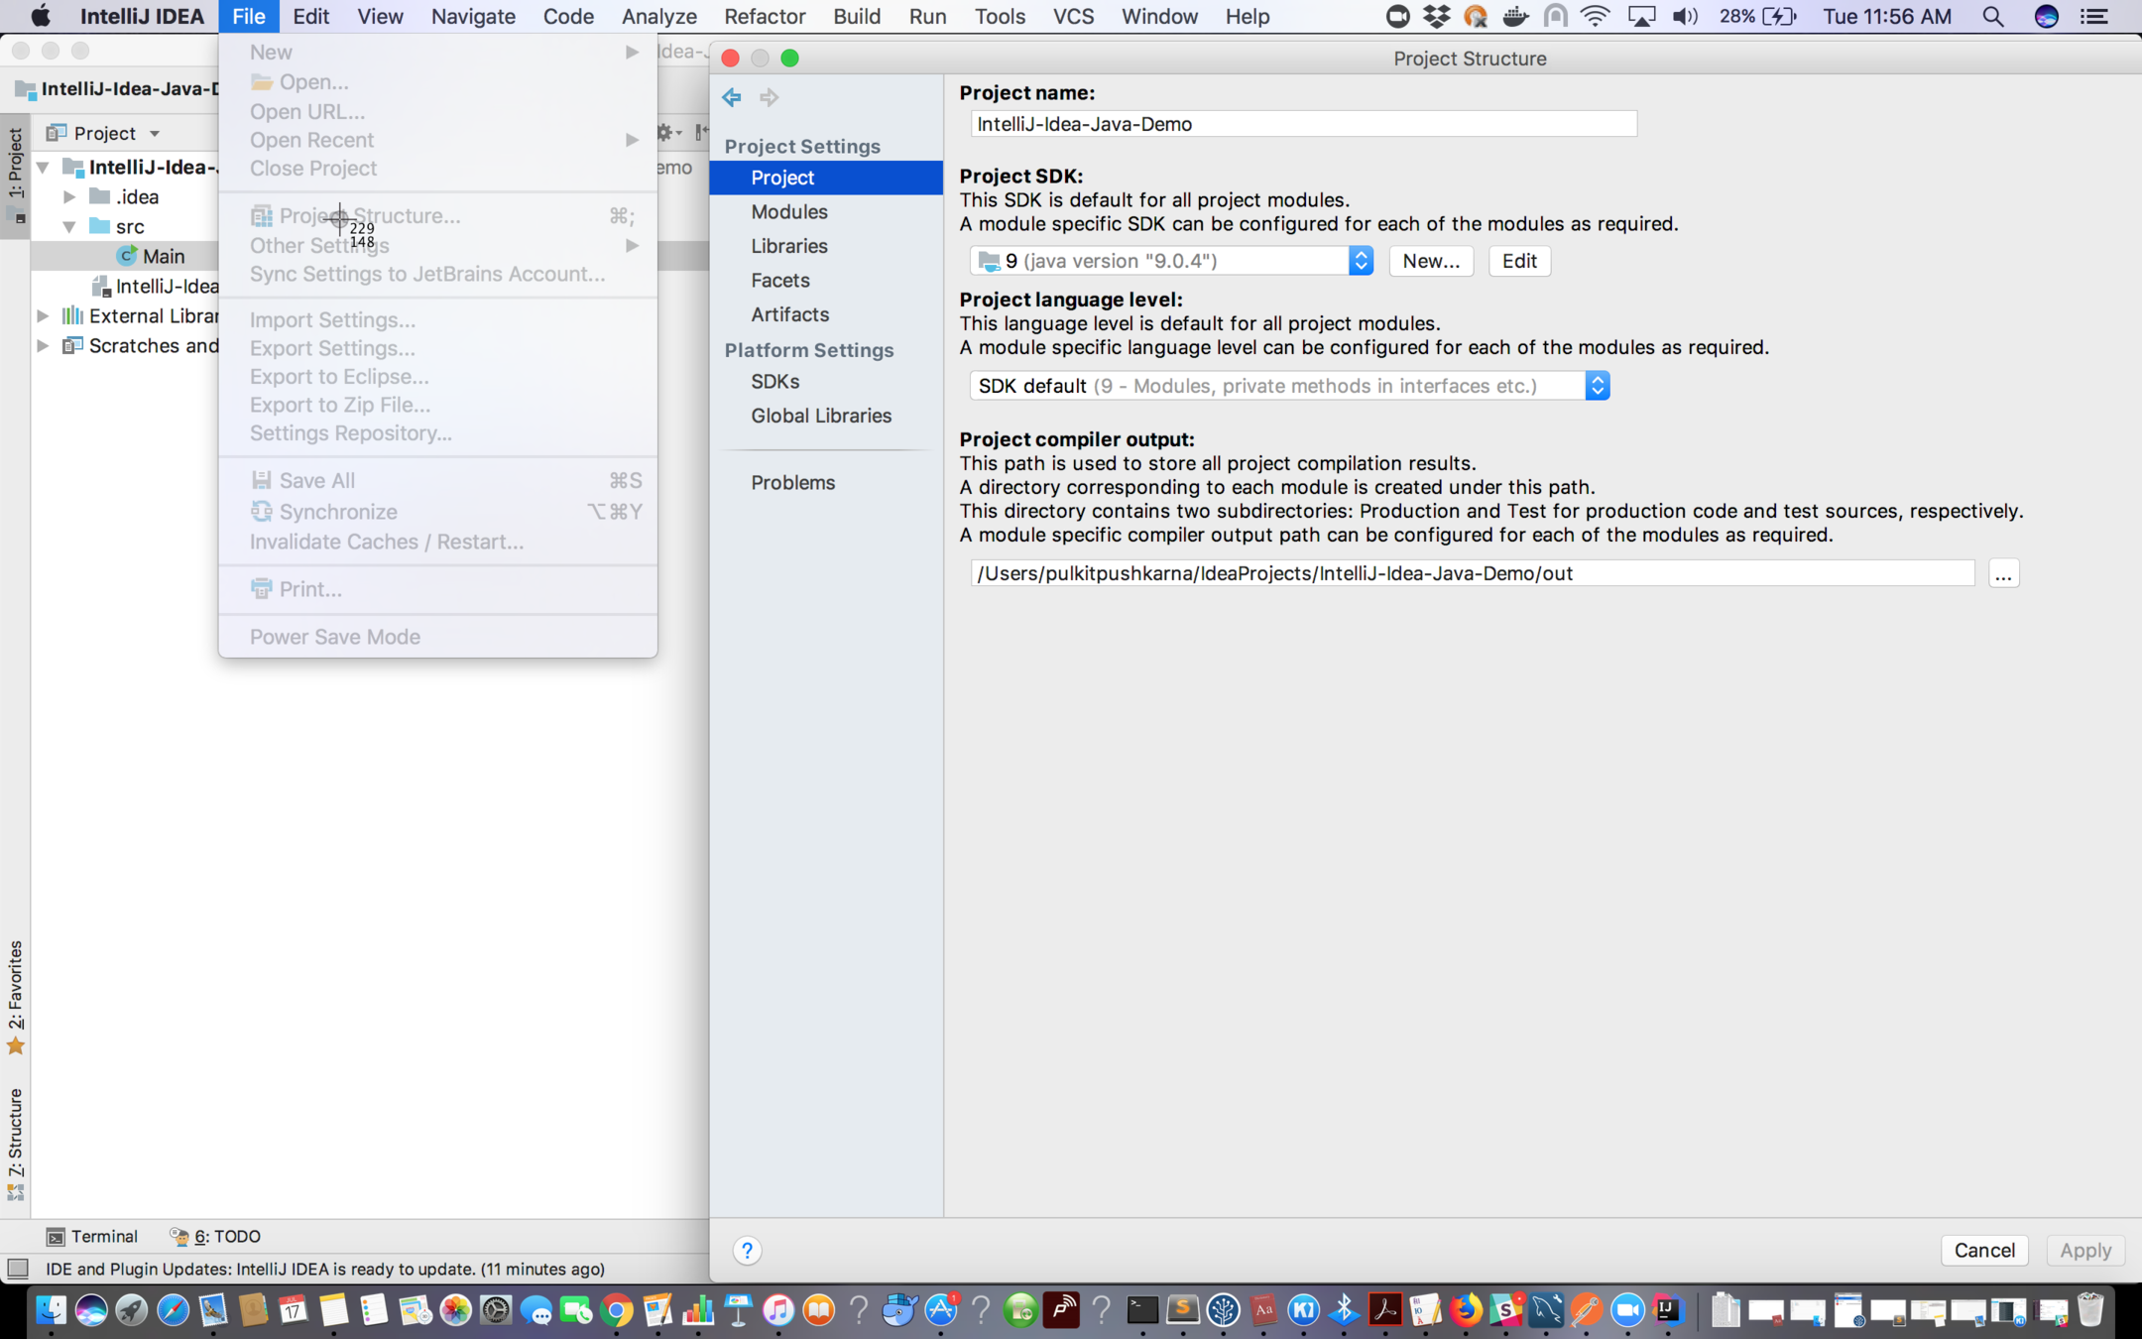2142x1339 pixels.
Task: Click the back arrow in Project Structure
Action: pos(732,97)
